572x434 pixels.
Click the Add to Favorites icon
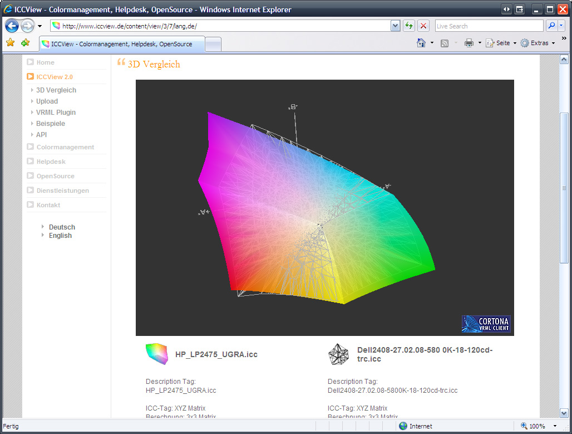point(25,43)
